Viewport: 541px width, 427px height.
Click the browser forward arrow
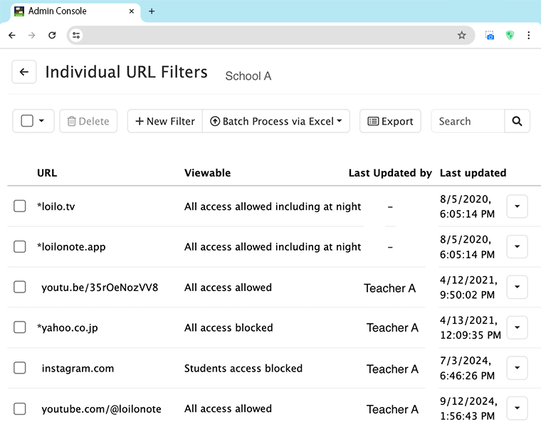(32, 35)
